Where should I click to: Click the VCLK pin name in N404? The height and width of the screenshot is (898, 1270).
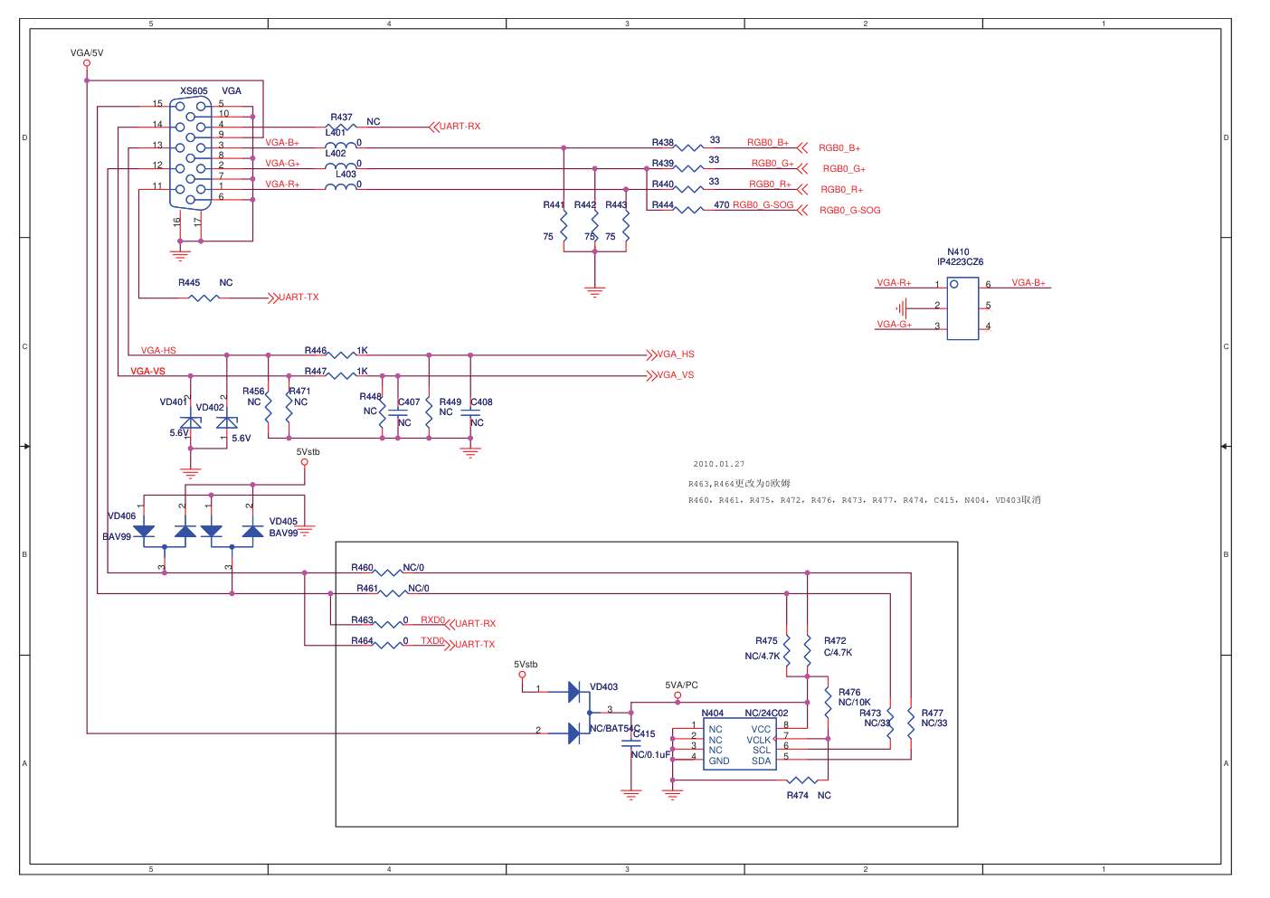(759, 741)
